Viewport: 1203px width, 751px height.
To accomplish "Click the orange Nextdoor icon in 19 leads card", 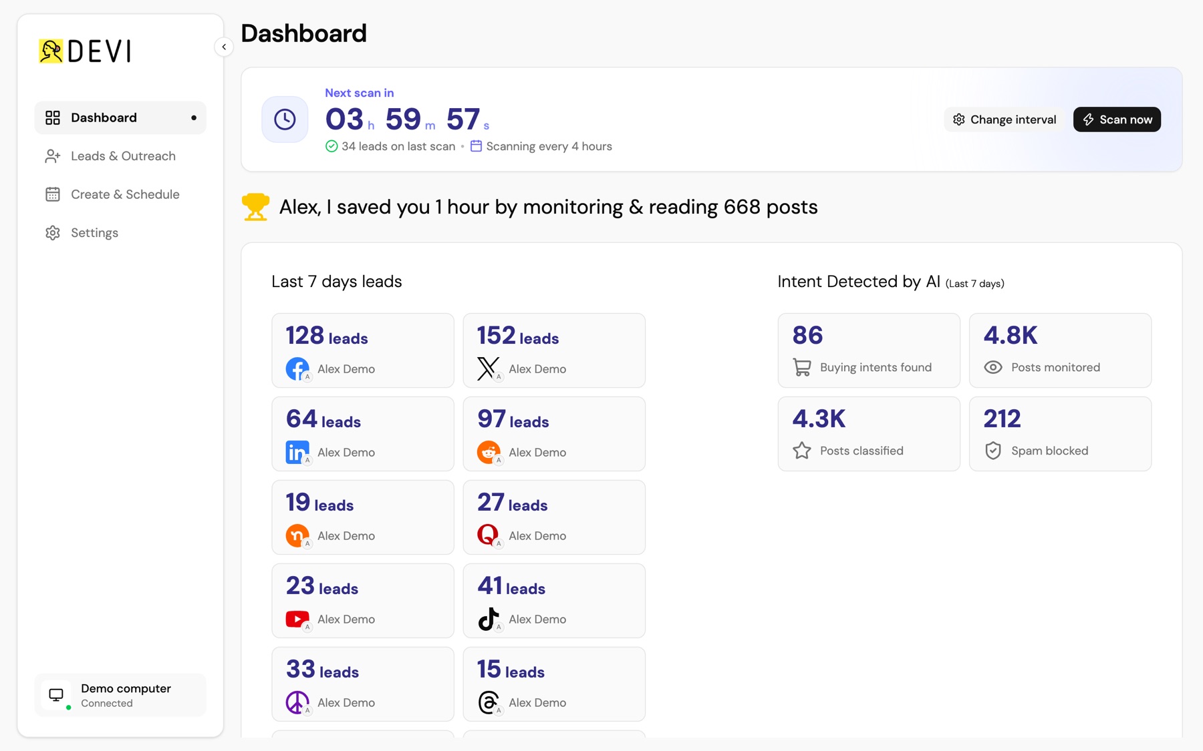I will (x=297, y=535).
